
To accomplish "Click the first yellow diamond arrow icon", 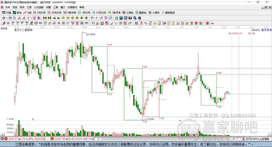I will (63, 18).
